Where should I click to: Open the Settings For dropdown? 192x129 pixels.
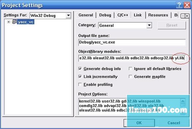[69, 16]
